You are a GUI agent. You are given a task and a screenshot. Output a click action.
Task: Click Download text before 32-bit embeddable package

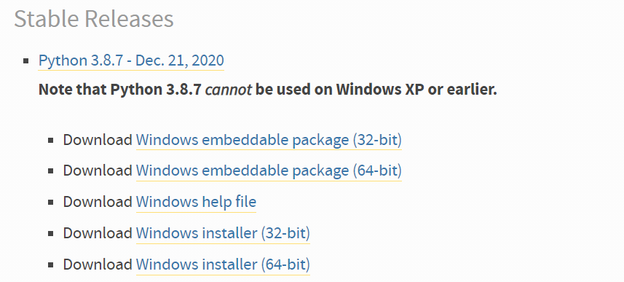pos(98,140)
